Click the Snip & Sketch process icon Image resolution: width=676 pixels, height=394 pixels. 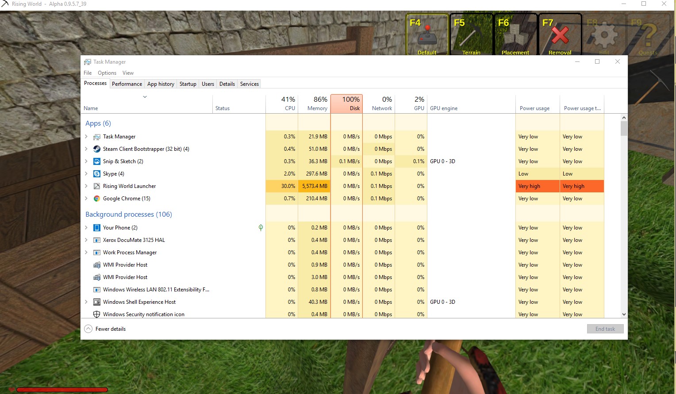97,161
